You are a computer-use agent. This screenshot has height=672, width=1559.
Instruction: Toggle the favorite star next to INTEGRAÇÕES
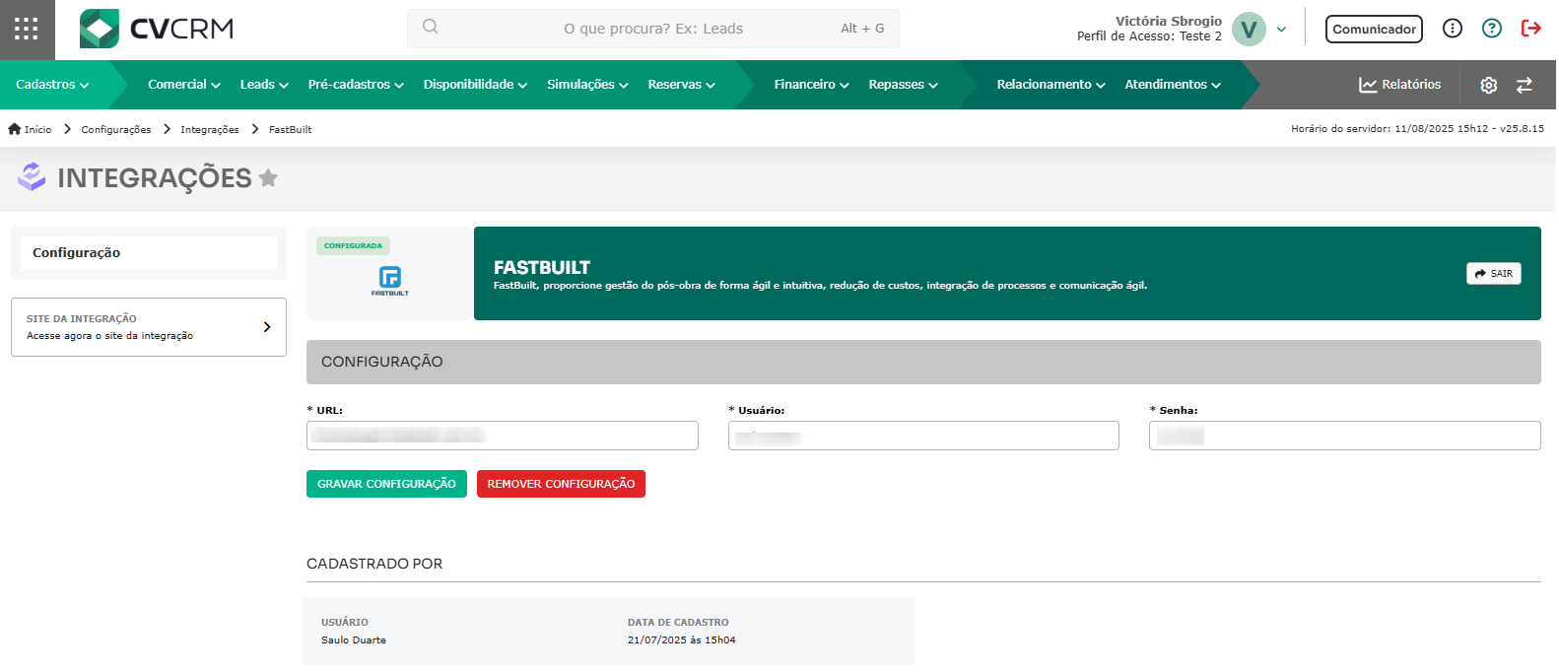(x=268, y=177)
